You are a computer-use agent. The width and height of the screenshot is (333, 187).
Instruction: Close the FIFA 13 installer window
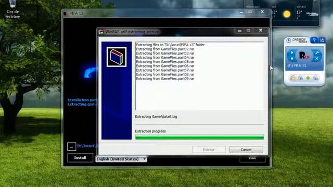(x=262, y=12)
